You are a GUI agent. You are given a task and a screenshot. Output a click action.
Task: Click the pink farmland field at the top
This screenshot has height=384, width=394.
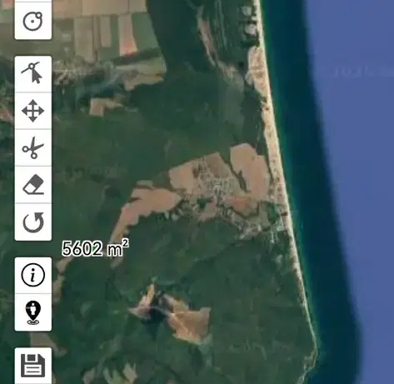[x=127, y=35]
